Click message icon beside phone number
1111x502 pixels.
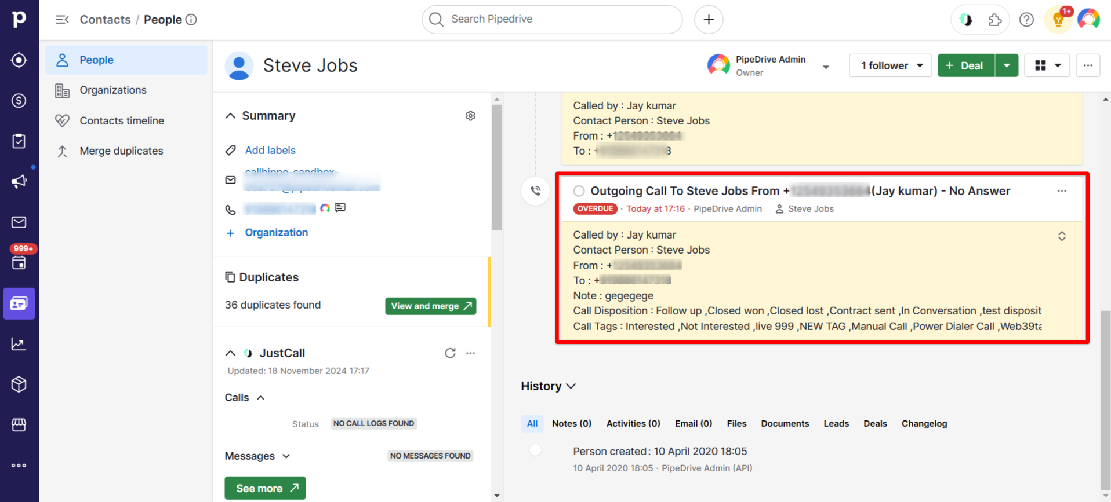(340, 208)
